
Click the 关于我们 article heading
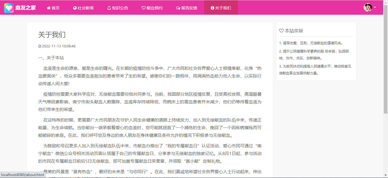tap(52, 35)
